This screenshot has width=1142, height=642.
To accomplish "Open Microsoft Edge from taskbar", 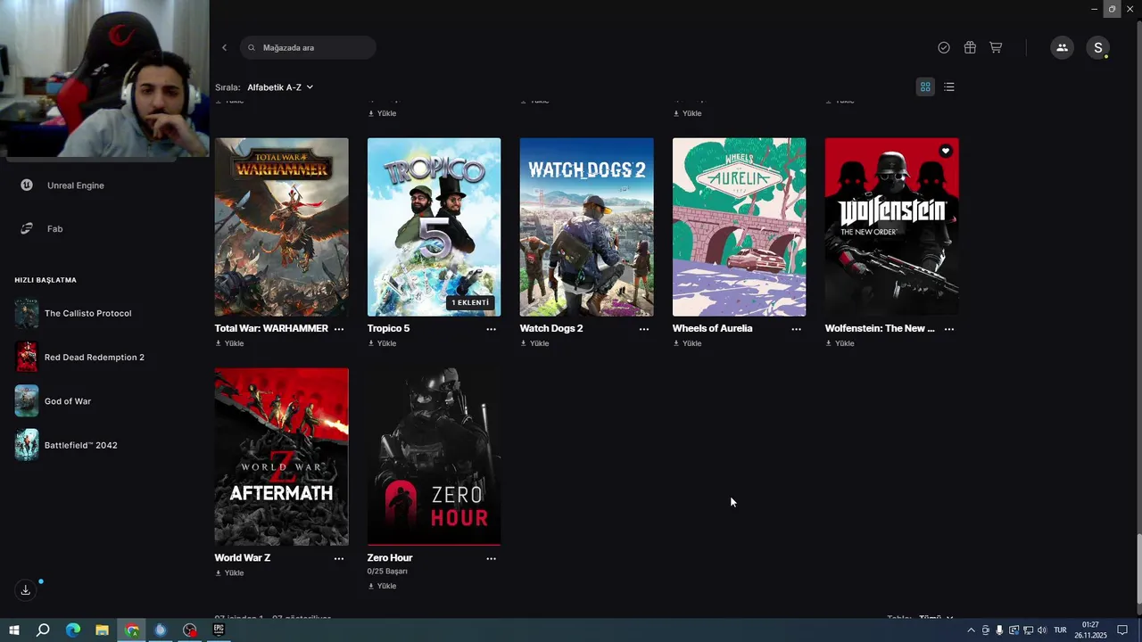I will (73, 630).
